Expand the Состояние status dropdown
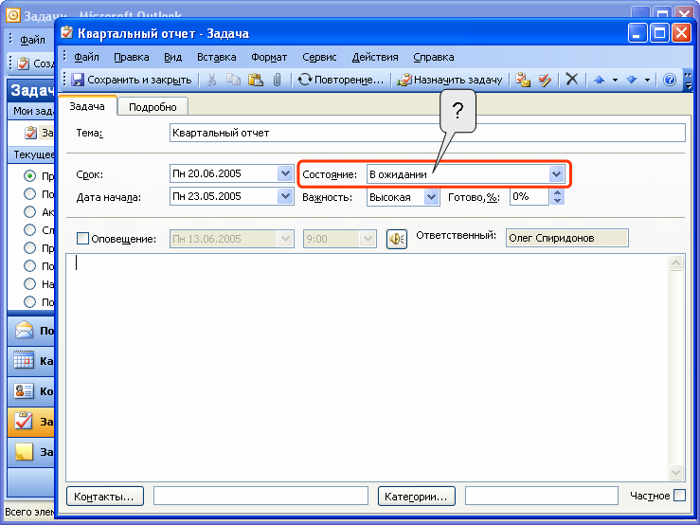The width and height of the screenshot is (700, 525). tap(557, 174)
